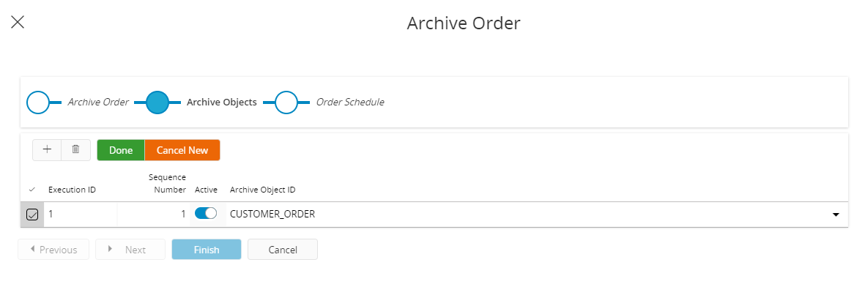The image size is (857, 287).
Task: Click the orange Cancel New button
Action: tap(182, 150)
